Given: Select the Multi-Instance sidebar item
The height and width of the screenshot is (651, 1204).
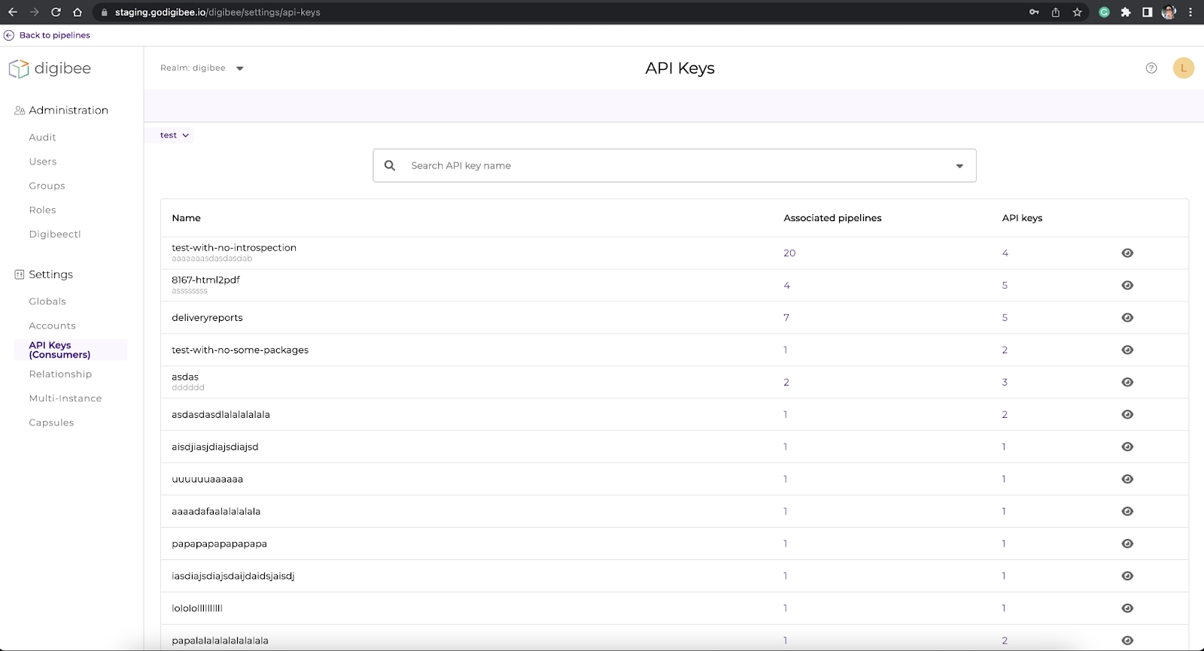Looking at the screenshot, I should tap(65, 398).
